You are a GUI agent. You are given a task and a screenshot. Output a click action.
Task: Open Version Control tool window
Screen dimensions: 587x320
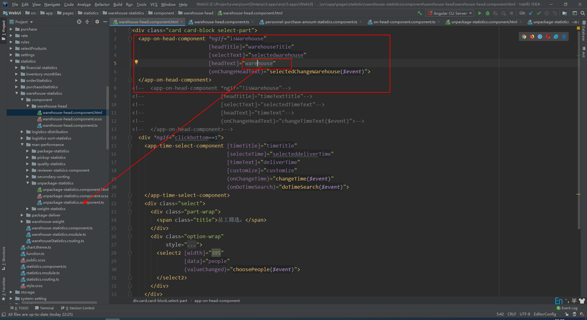78,308
